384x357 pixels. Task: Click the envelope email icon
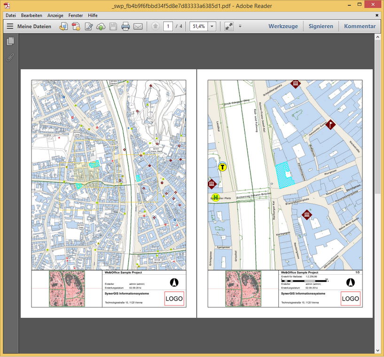pos(138,26)
